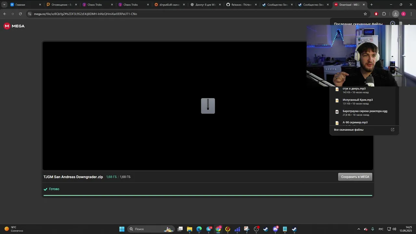Open the Windows Start menu
Viewport: 416px width, 234px height.
(x=122, y=229)
